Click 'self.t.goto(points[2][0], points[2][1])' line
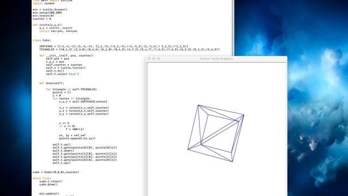The height and width of the screenshot is (196, 348). (x=85, y=157)
